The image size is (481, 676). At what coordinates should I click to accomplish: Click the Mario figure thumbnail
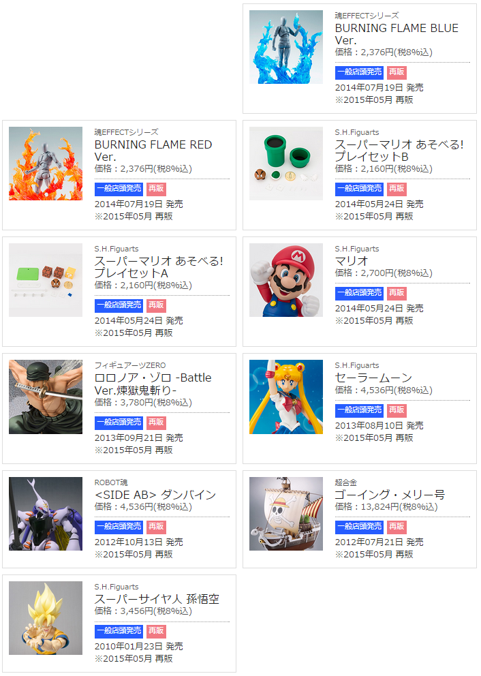285,280
